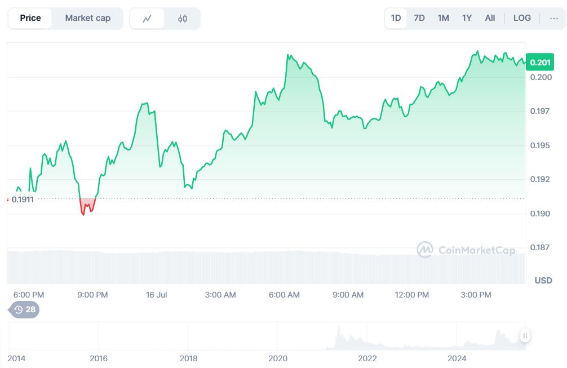Click the CoinMarketCap watermark logo
Screen dimensions: 567x368
tap(466, 250)
